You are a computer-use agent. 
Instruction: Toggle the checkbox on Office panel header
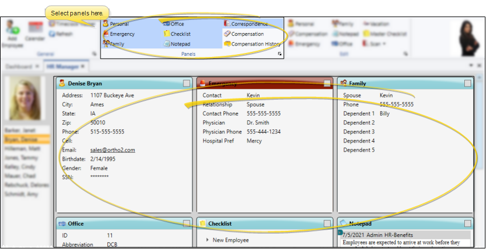point(187,224)
